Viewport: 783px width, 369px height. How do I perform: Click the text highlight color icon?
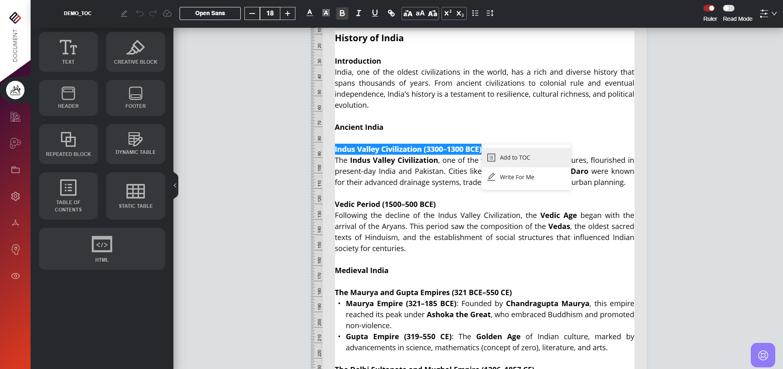tap(326, 13)
